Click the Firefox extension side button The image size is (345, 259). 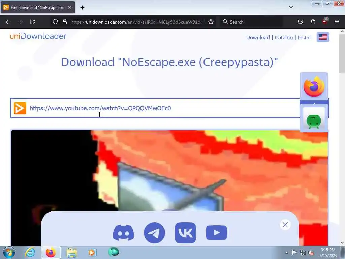point(314,87)
